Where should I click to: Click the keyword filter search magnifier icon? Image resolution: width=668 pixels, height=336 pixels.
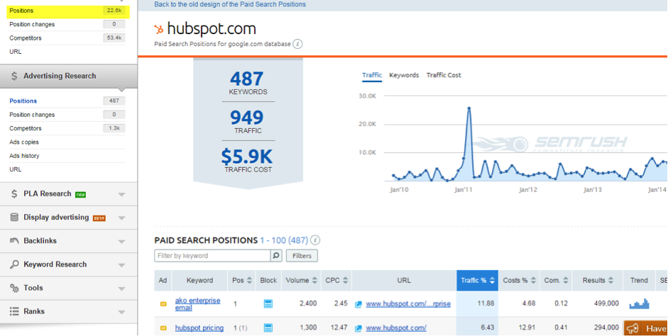[x=277, y=255]
